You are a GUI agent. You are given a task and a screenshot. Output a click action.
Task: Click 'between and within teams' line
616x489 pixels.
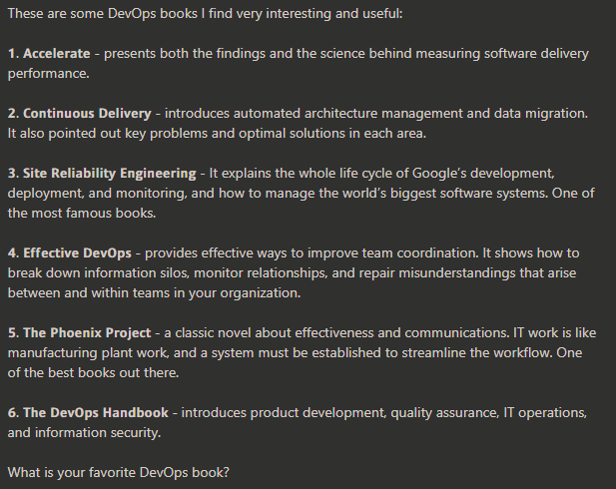(92, 292)
